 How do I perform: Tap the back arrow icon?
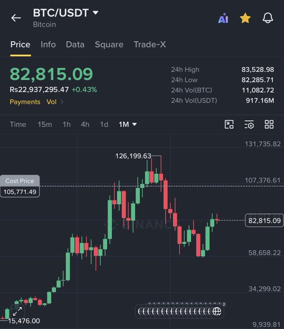click(16, 18)
